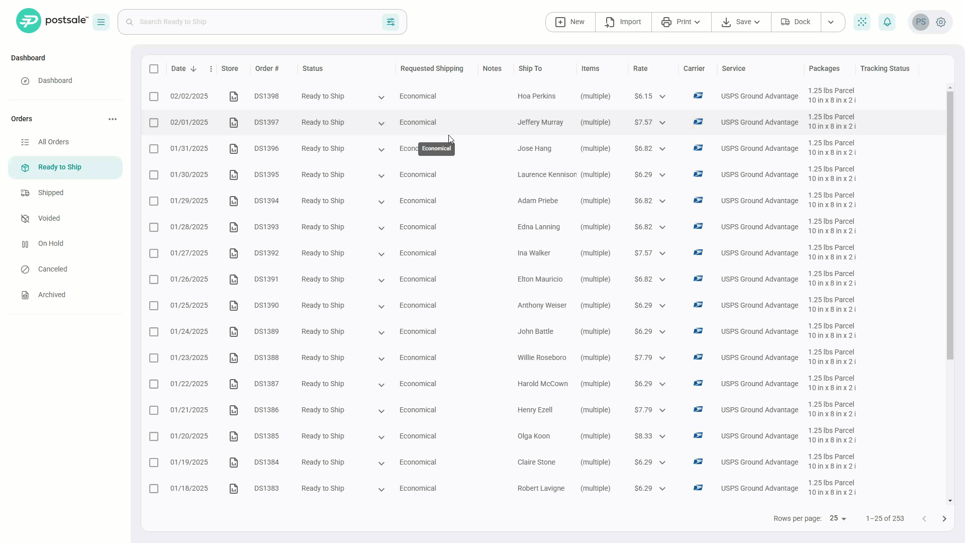Screen dimensions: 965x543
Task: Click the apps grid icon near notifications
Action: coord(862,22)
